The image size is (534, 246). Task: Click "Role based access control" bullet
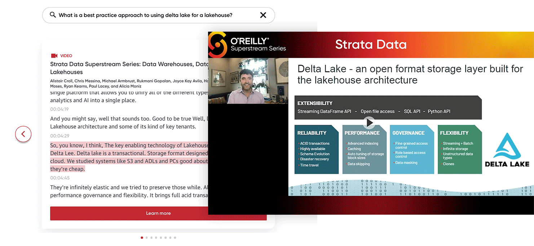click(x=410, y=155)
